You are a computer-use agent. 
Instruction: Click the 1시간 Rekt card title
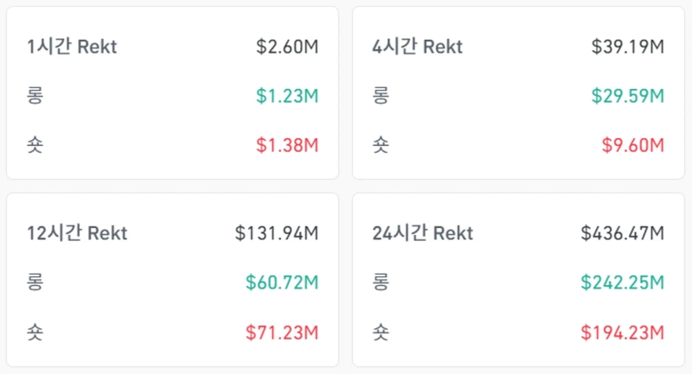pyautogui.click(x=72, y=47)
